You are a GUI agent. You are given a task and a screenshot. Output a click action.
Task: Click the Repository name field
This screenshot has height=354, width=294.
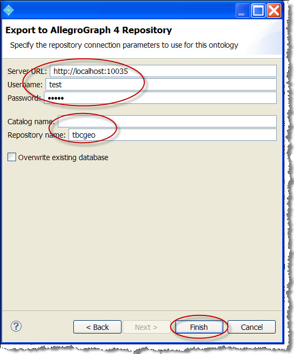click(x=172, y=135)
